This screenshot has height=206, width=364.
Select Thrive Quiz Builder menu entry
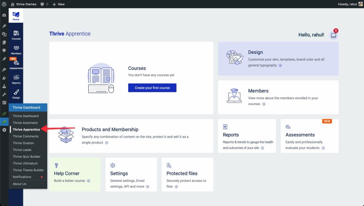[27, 157]
